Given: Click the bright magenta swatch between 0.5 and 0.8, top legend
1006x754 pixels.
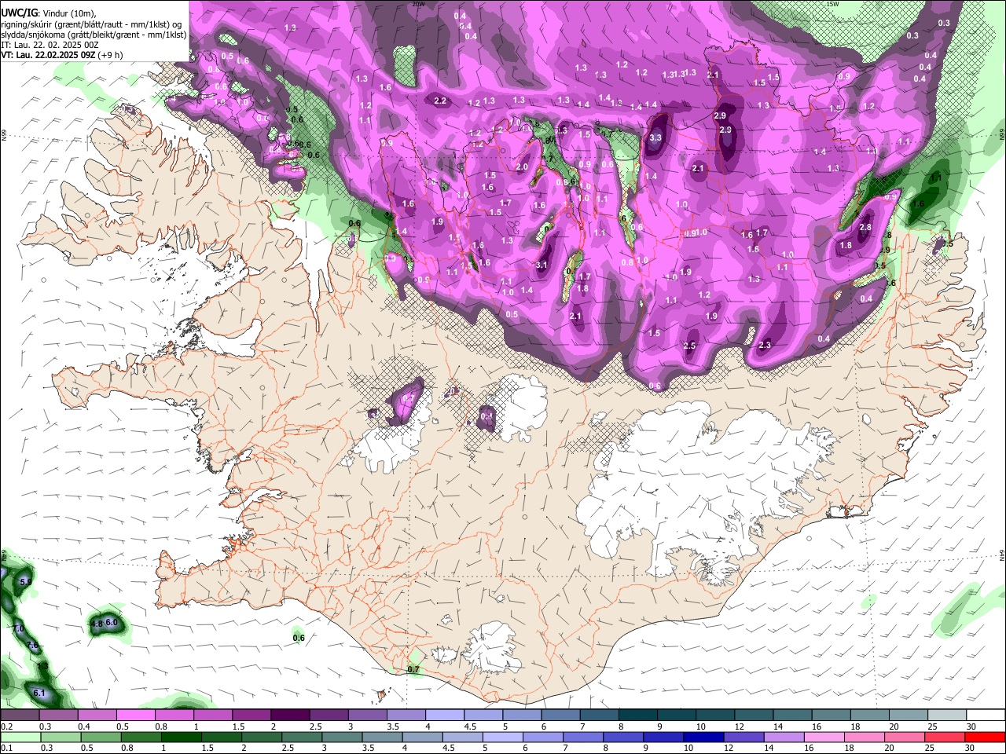Looking at the screenshot, I should pos(135,716).
